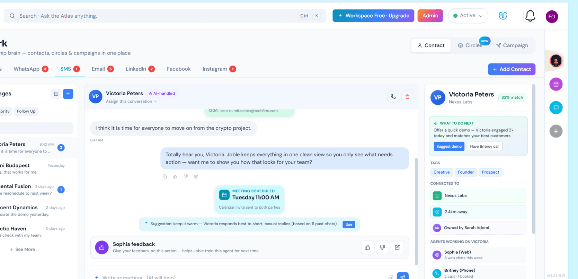Switch to WhatsApp tab
The width and height of the screenshot is (578, 279).
pos(30,69)
